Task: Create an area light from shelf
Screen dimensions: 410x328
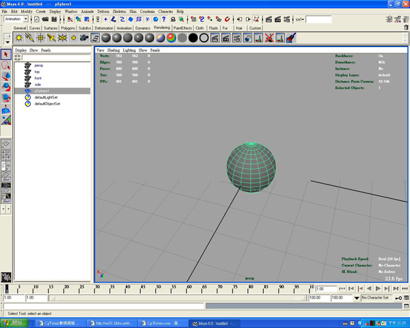Action: (62, 38)
